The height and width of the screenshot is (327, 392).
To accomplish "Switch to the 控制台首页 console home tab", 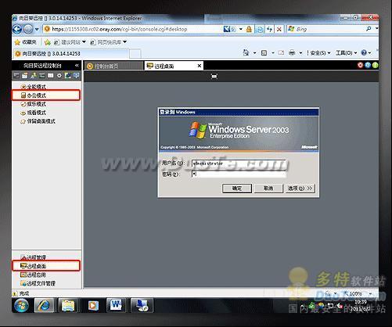I will tap(113, 66).
